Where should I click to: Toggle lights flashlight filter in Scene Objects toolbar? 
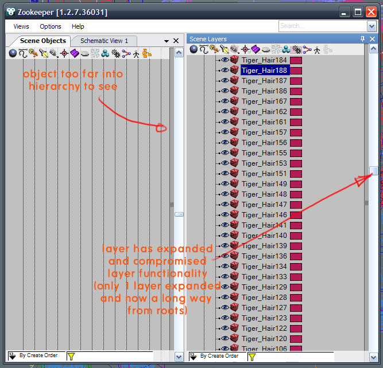(44, 53)
